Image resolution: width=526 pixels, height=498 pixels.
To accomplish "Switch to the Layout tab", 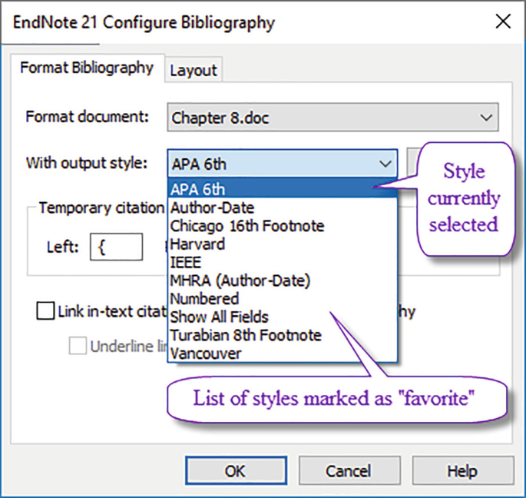I will (x=194, y=70).
